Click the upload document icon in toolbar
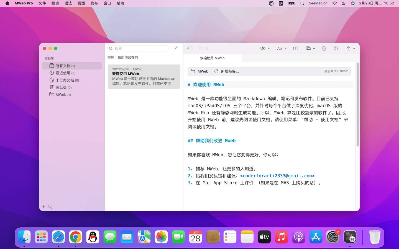The image size is (399, 249). [x=324, y=48]
